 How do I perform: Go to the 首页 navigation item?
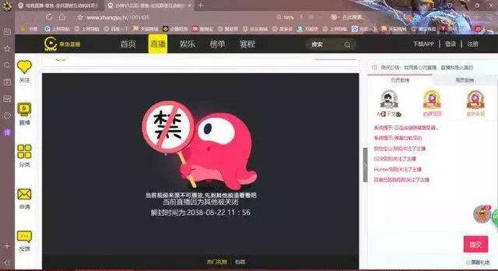click(128, 44)
